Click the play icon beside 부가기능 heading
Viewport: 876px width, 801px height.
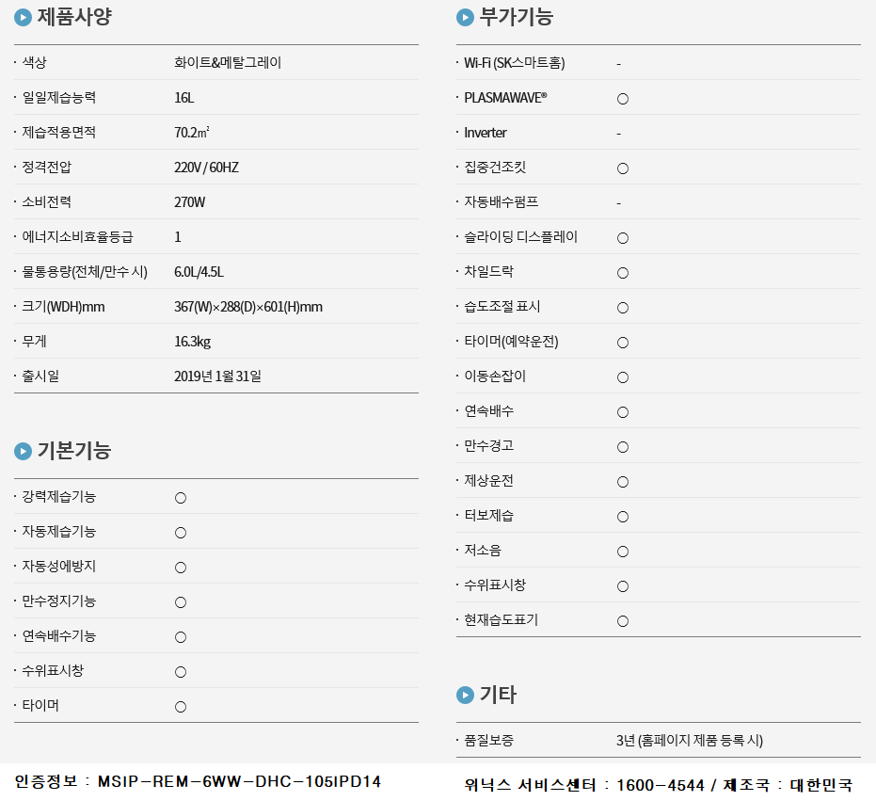(465, 17)
